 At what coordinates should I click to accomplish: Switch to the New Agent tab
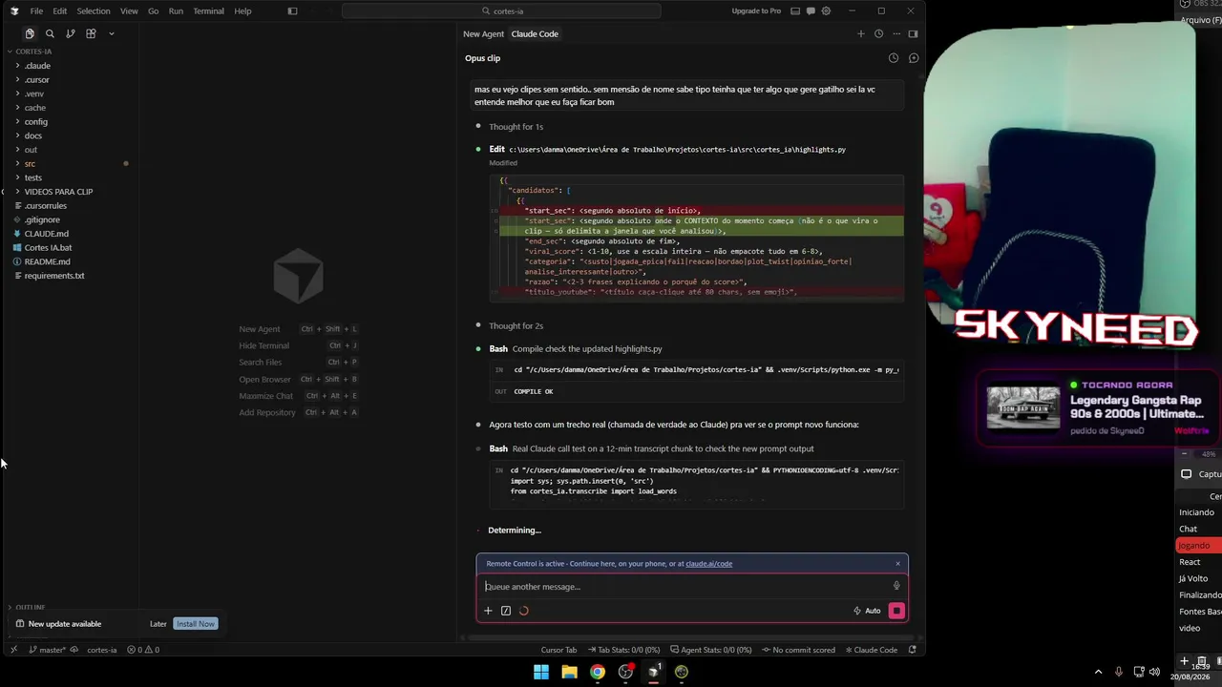tap(483, 33)
